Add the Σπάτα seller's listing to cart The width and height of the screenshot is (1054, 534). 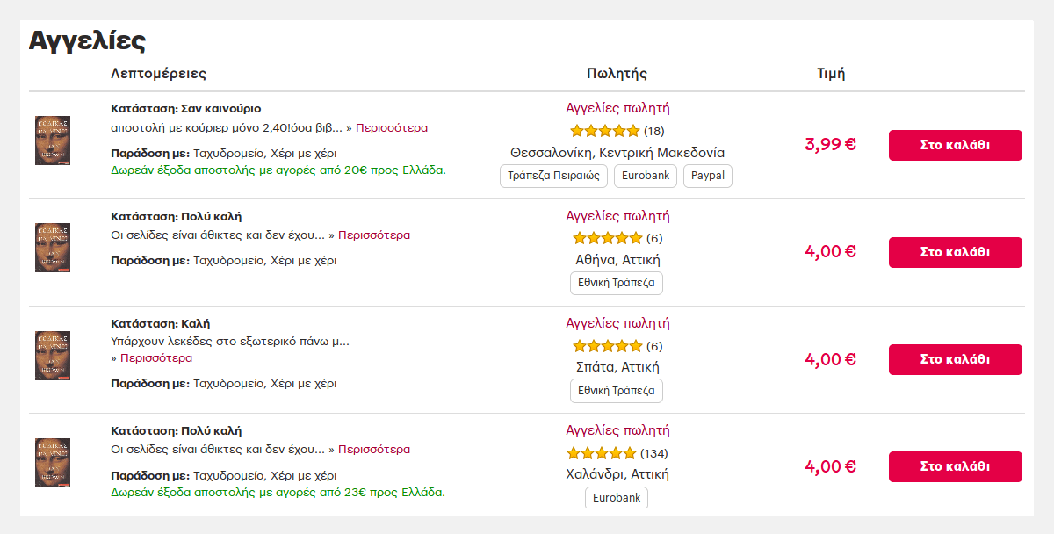point(956,359)
